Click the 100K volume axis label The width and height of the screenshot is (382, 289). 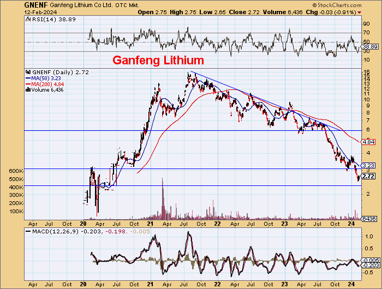(x=16, y=212)
